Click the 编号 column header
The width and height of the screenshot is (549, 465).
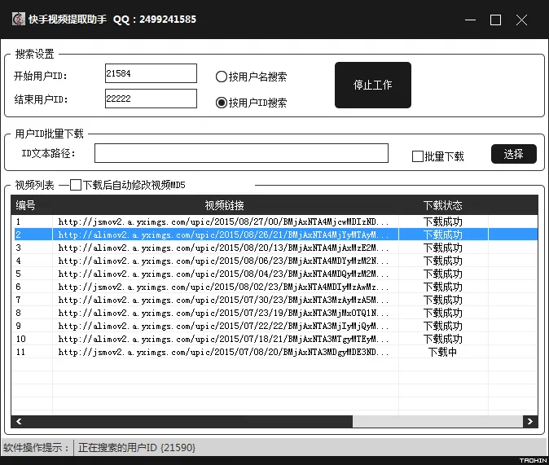pyautogui.click(x=26, y=205)
